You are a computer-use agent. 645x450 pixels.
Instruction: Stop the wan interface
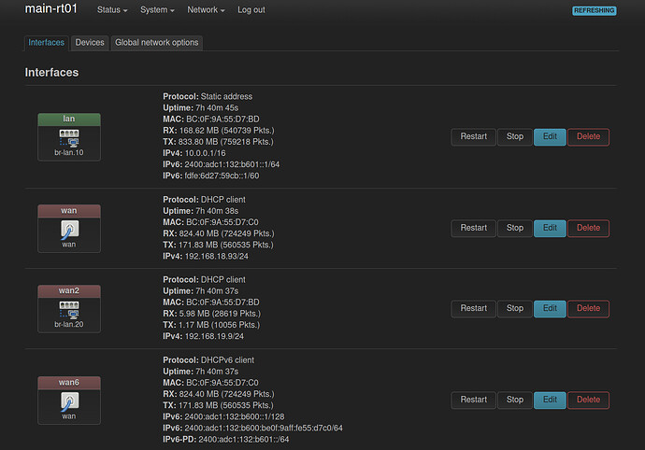(x=515, y=228)
